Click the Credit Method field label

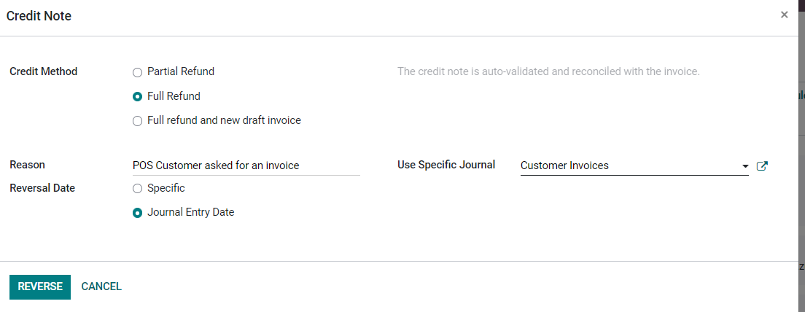pos(44,71)
